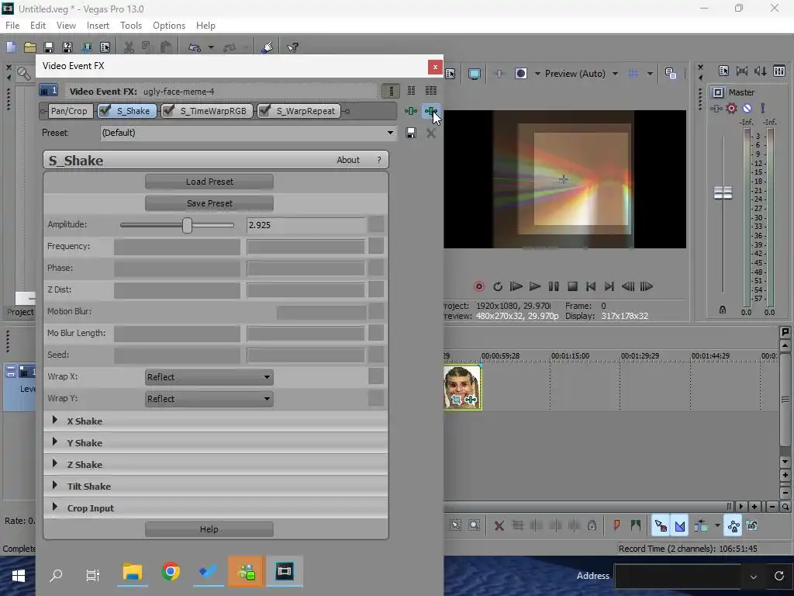Click the Master bus volume fader handle

pos(723,192)
